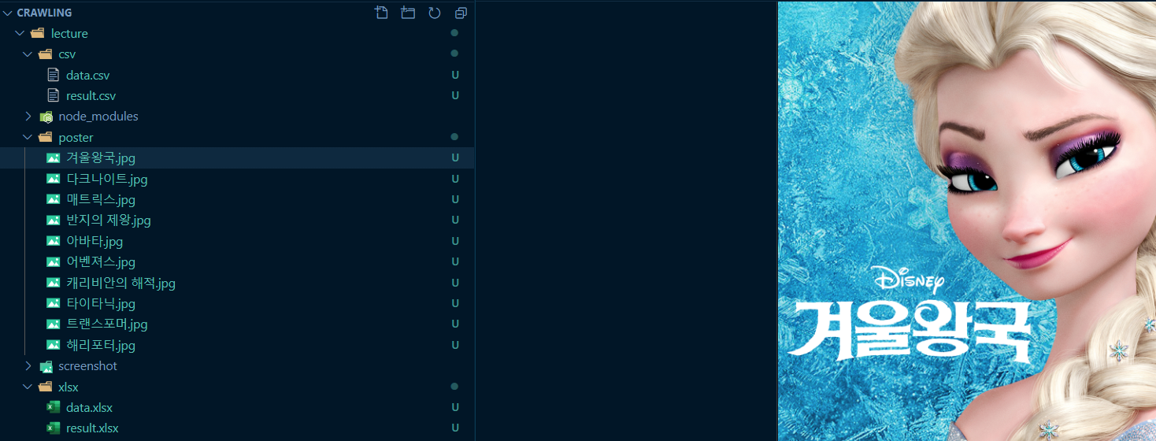Click the Excel icon beside result.xlsx

(54, 428)
